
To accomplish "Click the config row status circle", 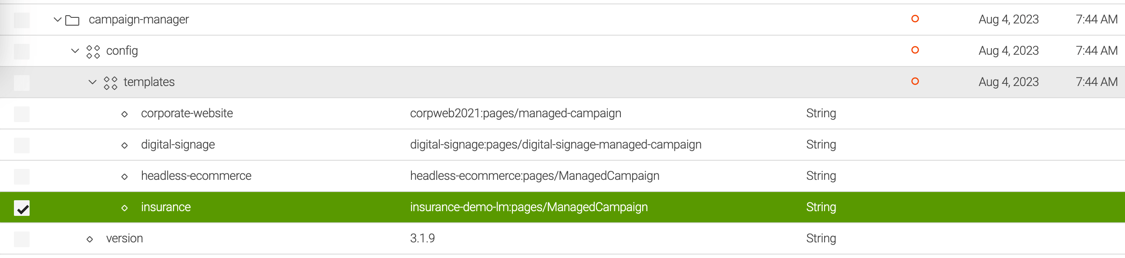I will tap(915, 50).
